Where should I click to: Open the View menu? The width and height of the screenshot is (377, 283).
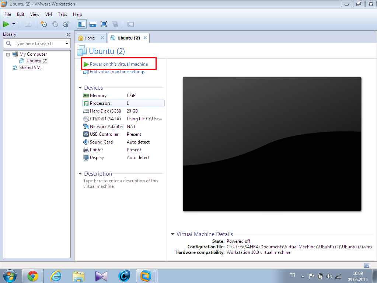pos(35,14)
